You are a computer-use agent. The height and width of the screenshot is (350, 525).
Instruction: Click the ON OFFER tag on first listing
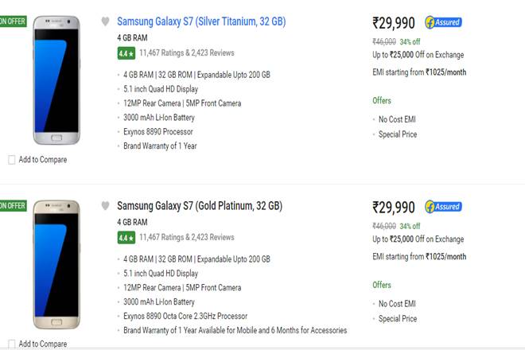point(11,21)
